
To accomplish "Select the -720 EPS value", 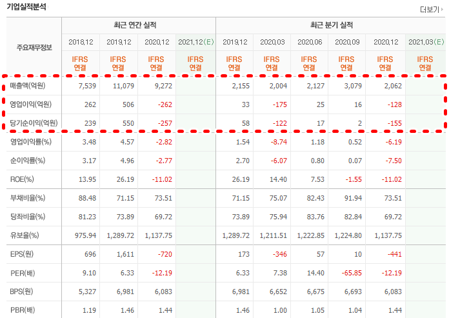I will click(x=165, y=254).
